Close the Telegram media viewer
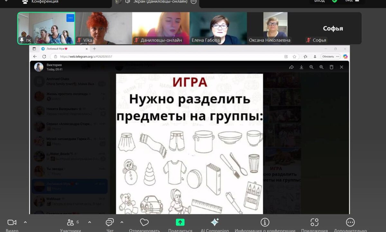386x232 pixels. coord(342,67)
